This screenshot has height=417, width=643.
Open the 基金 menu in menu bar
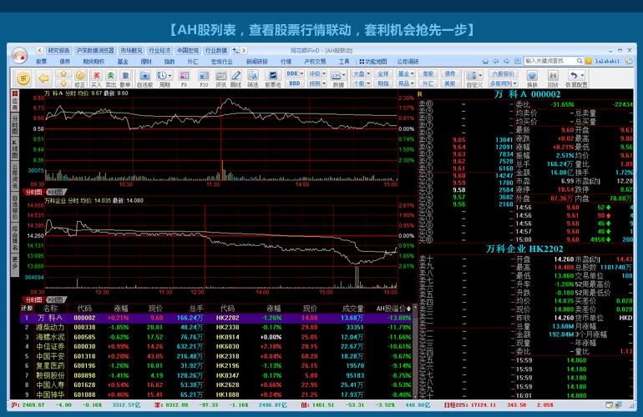pyautogui.click(x=123, y=61)
